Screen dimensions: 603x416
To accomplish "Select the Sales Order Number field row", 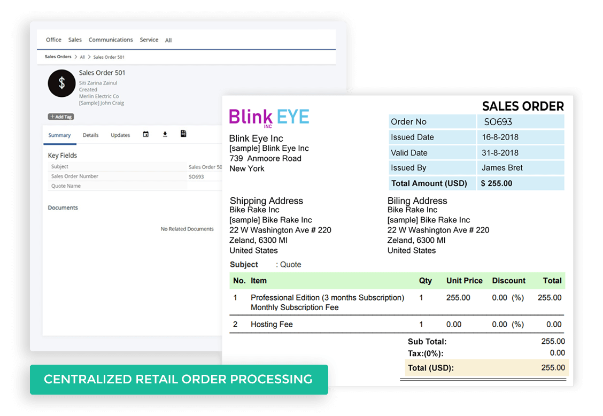I will click(x=135, y=176).
